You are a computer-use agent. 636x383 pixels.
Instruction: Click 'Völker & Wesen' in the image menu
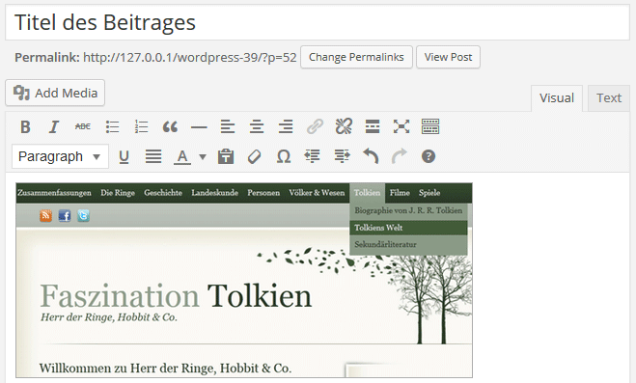[317, 193]
